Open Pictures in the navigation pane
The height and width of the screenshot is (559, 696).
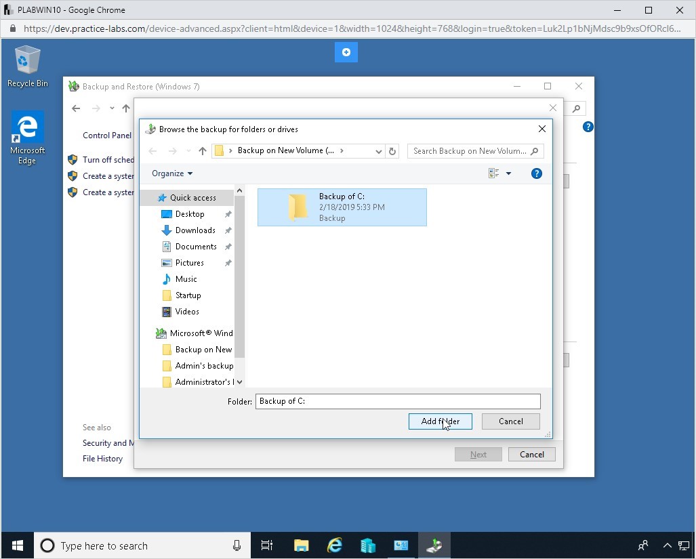click(190, 263)
